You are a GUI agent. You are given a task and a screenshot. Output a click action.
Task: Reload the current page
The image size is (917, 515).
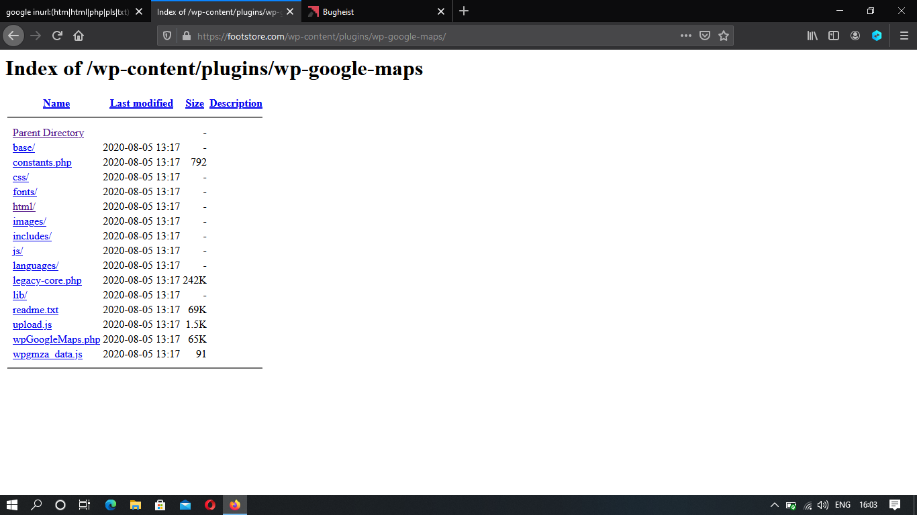[x=57, y=36]
